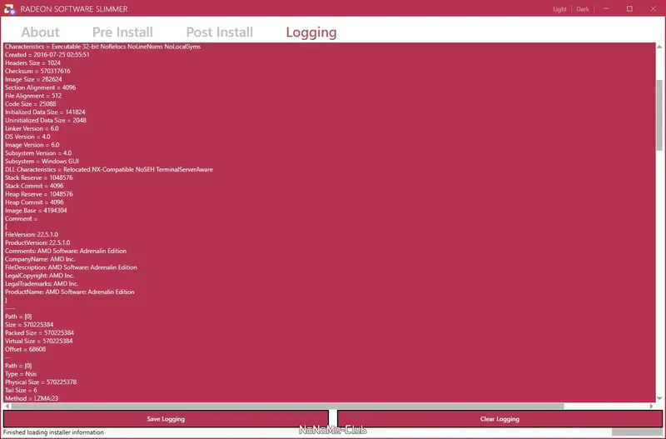Click the 'Virtual Size = 570225384' line
The height and width of the screenshot is (439, 666).
pyautogui.click(x=38, y=341)
